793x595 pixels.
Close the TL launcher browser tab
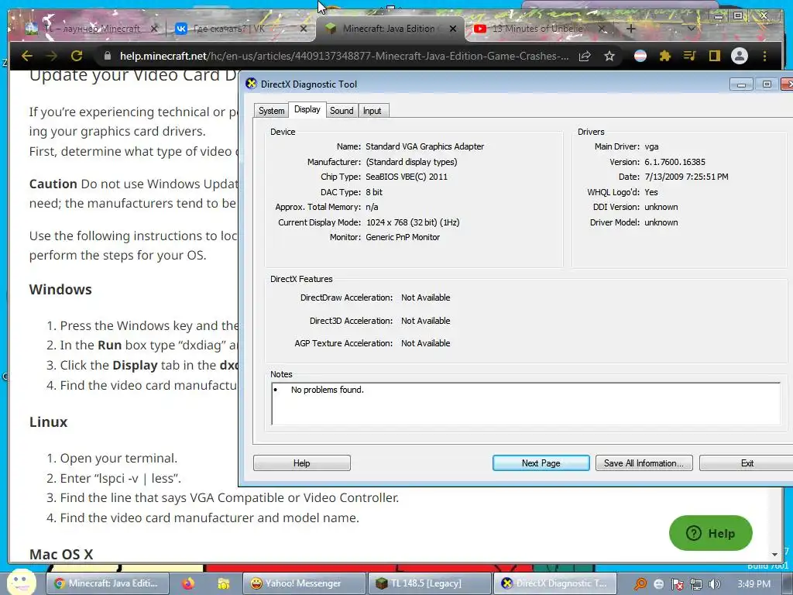[x=154, y=29]
